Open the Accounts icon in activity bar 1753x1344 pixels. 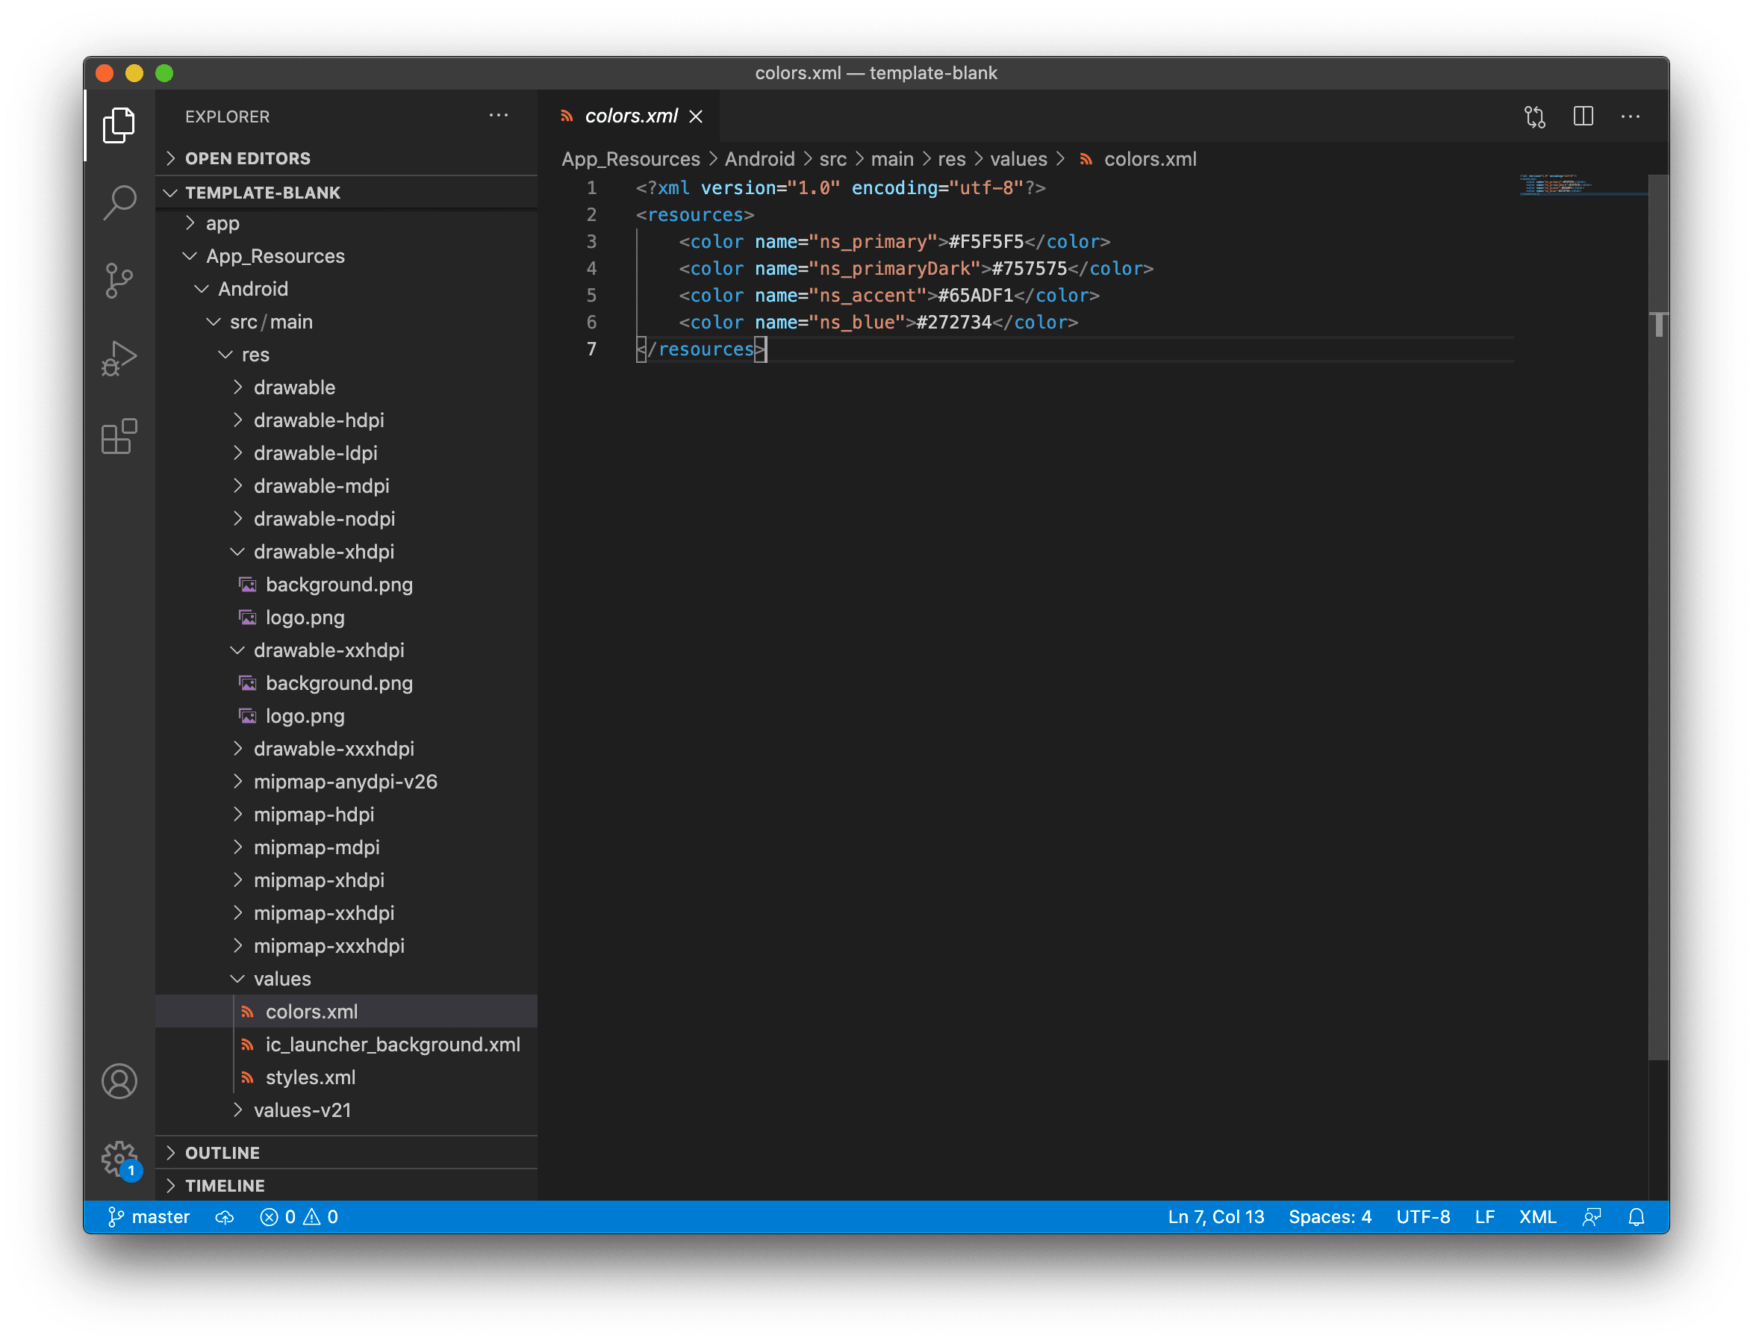[x=119, y=1082]
